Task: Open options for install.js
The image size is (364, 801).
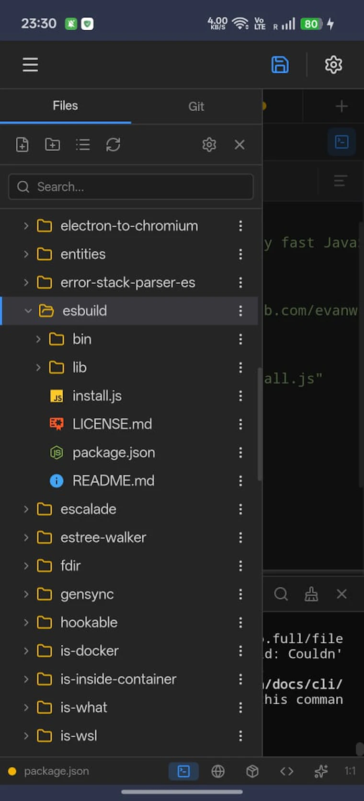Action: 240,396
